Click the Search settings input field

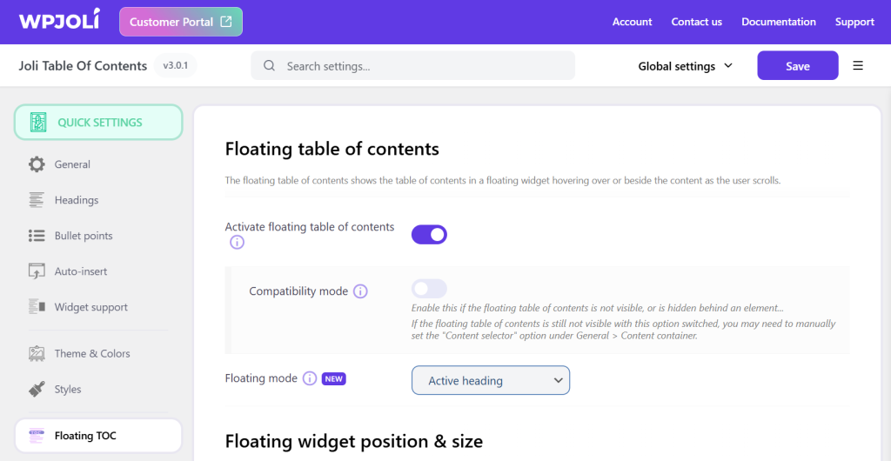click(x=412, y=66)
